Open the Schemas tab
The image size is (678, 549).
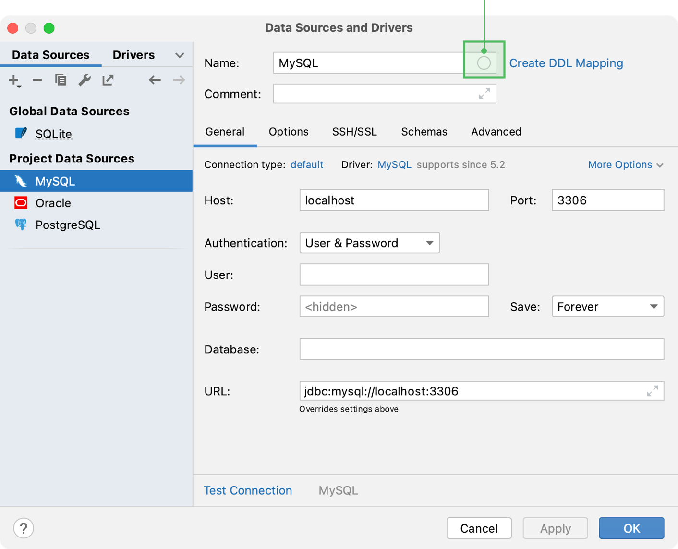(x=424, y=132)
